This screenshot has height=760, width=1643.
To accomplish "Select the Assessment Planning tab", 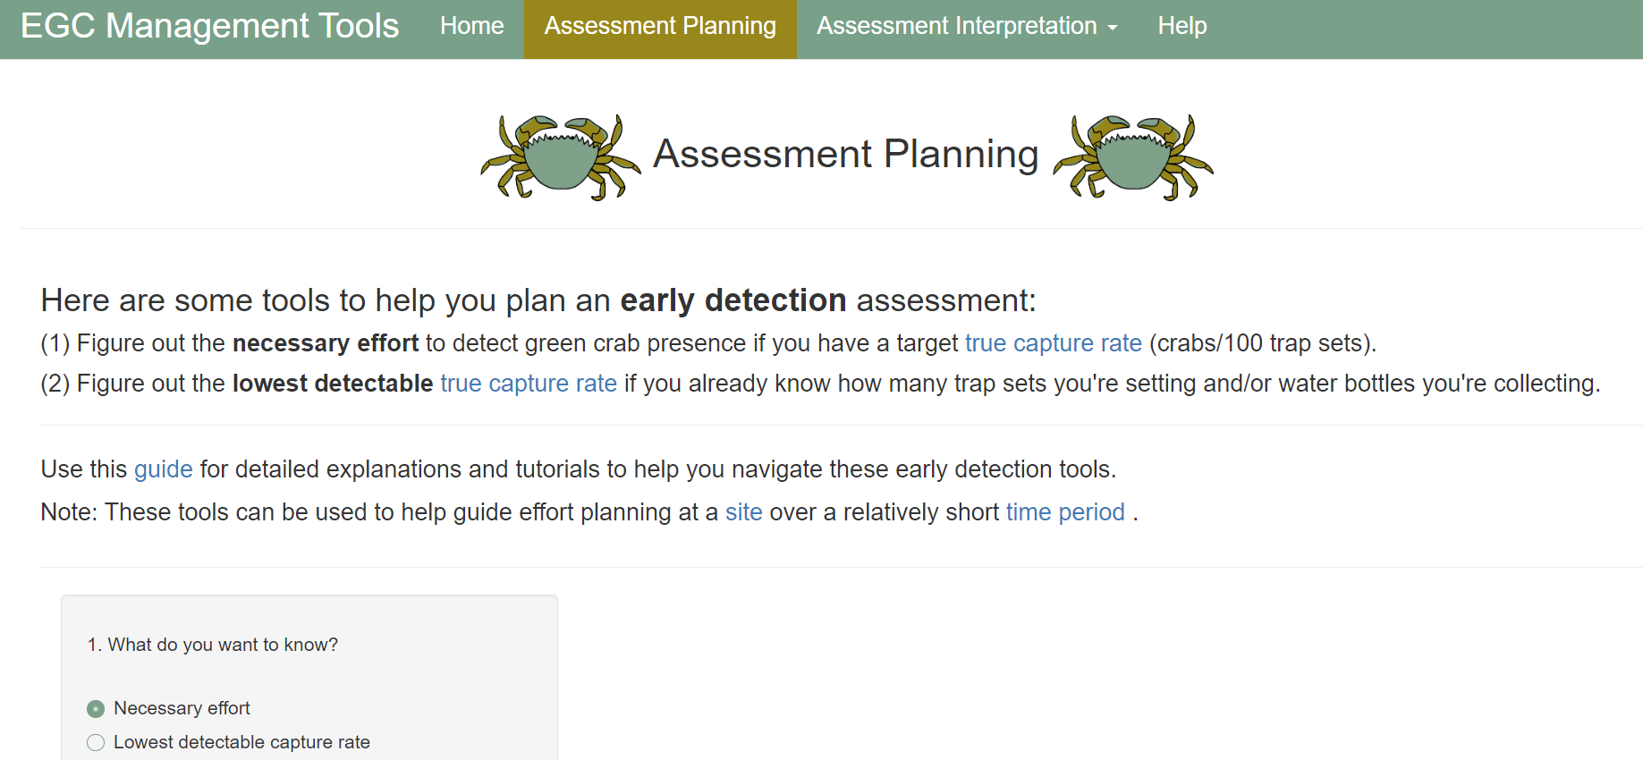I will pos(660,26).
